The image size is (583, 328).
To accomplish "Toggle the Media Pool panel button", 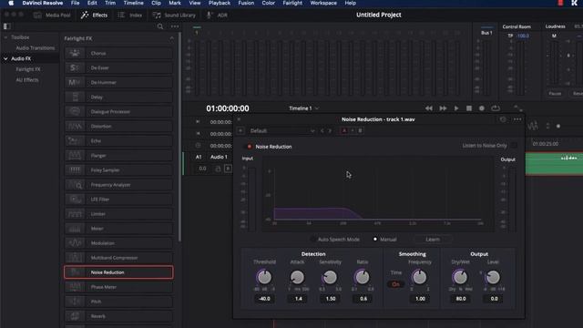I will (52, 15).
